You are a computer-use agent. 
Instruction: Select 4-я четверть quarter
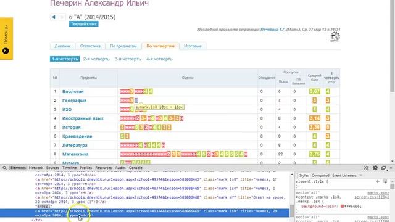159,59
